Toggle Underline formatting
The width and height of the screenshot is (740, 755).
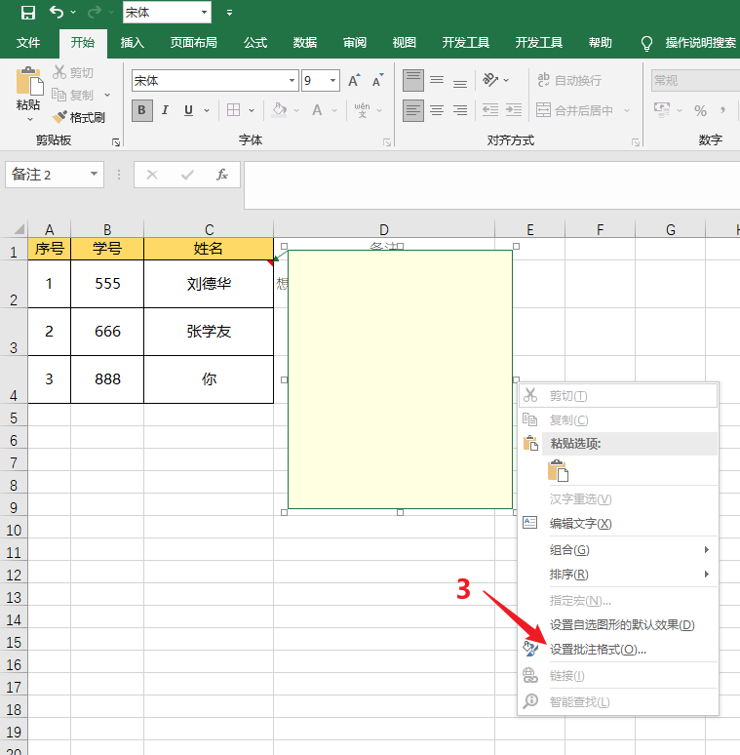click(188, 110)
